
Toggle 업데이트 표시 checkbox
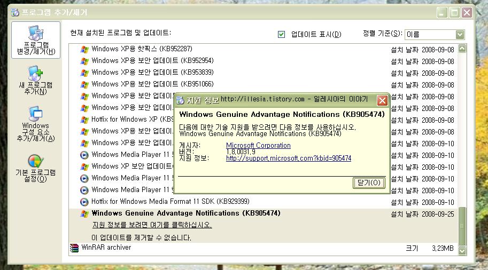pyautogui.click(x=281, y=34)
